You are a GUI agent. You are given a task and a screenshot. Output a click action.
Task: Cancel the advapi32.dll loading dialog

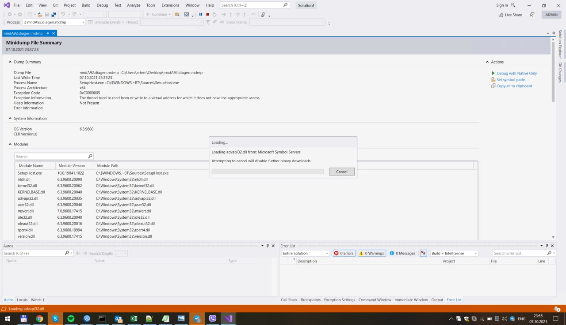coord(342,172)
